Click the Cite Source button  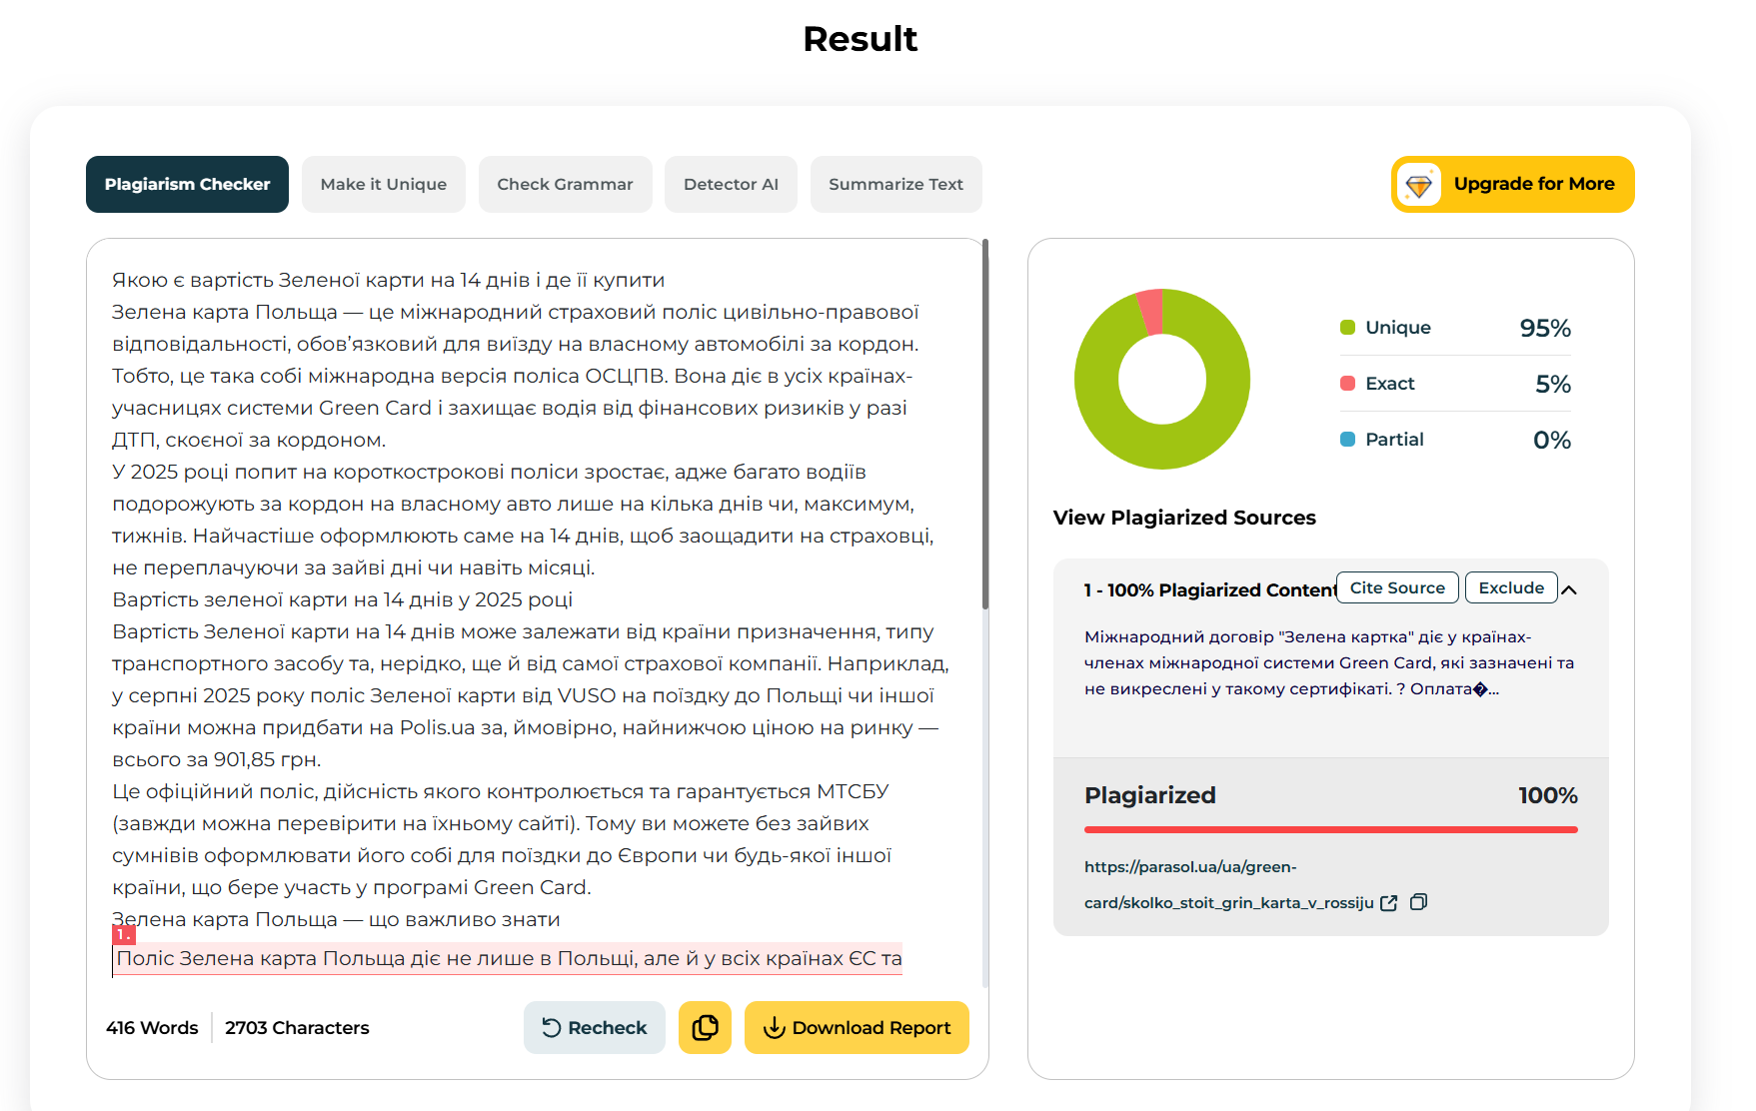(1397, 587)
